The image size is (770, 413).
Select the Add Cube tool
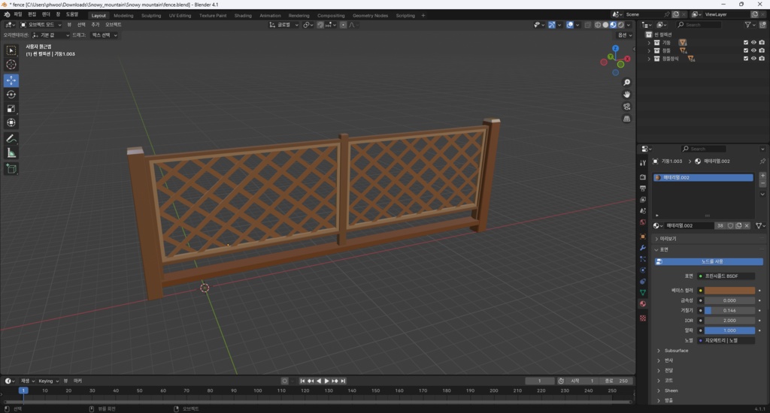pos(11,169)
